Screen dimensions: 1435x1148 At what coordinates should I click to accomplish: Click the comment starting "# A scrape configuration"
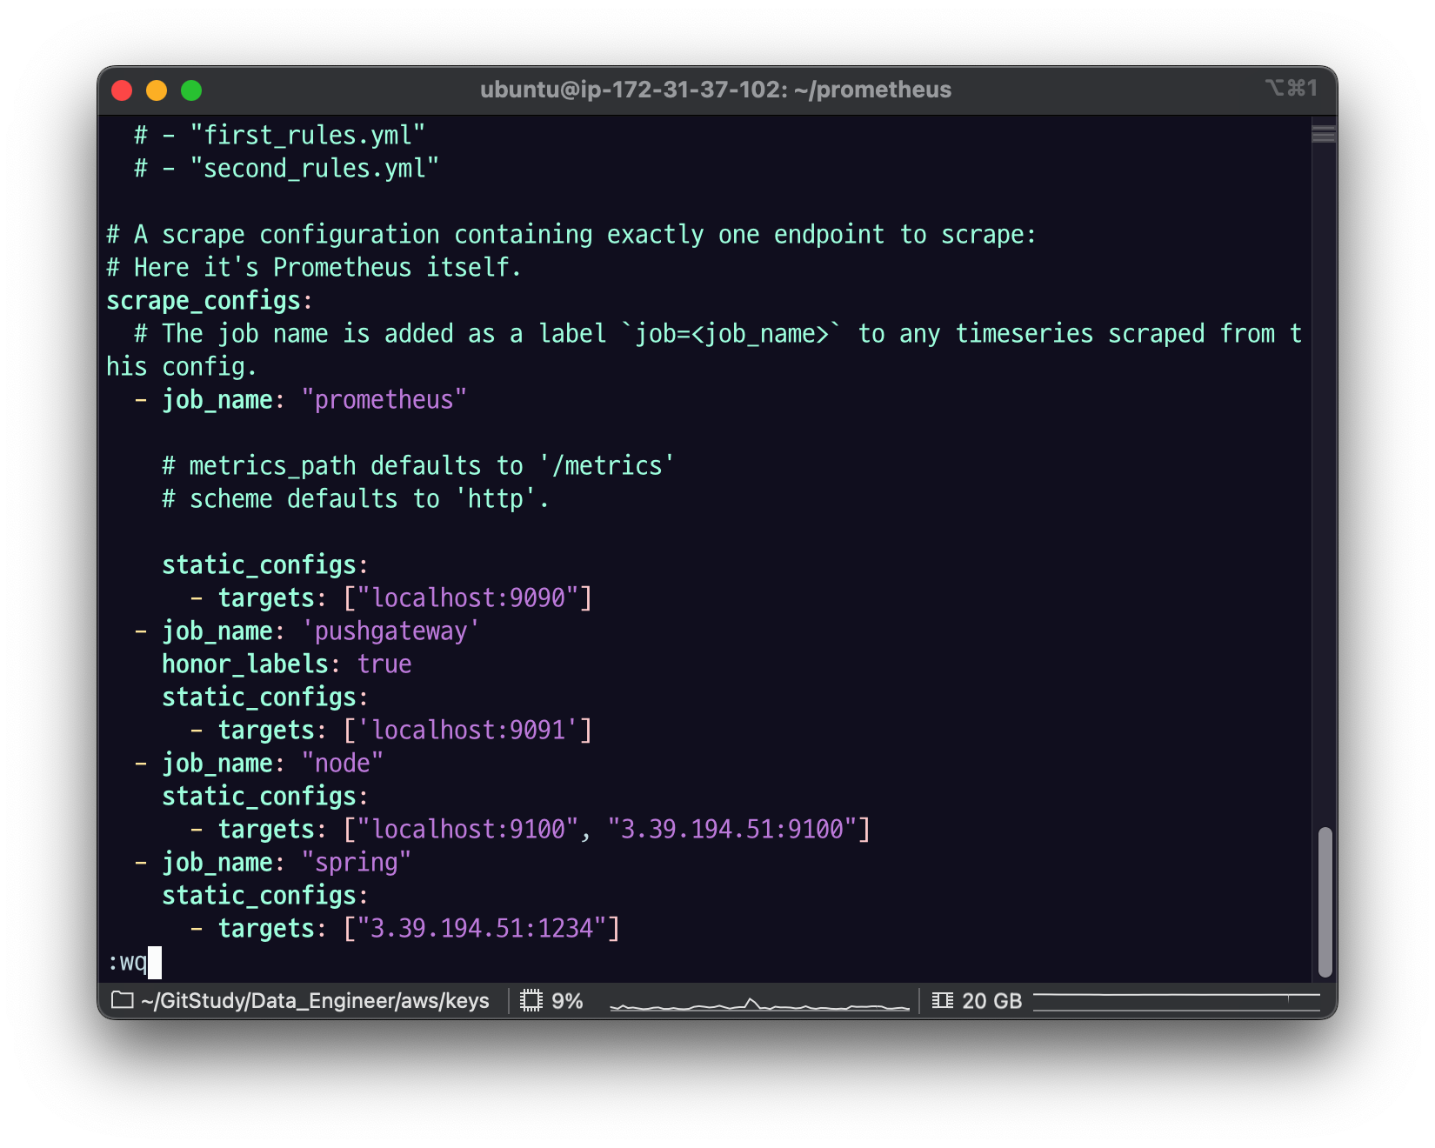(x=571, y=235)
